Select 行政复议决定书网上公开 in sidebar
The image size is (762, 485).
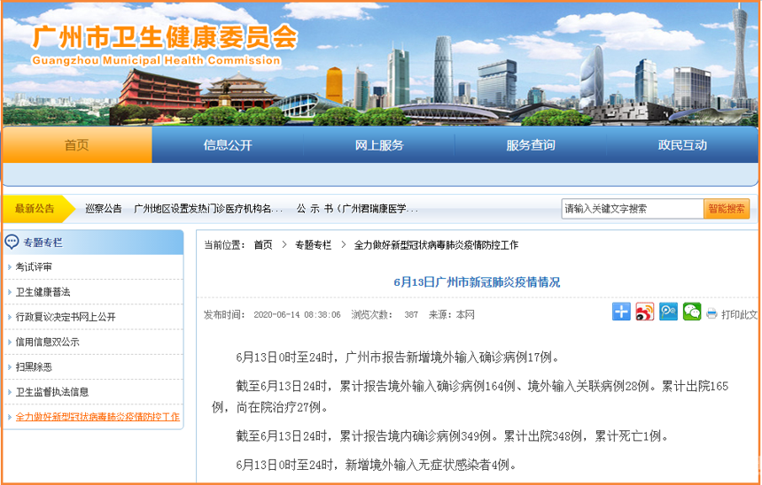[x=66, y=317]
